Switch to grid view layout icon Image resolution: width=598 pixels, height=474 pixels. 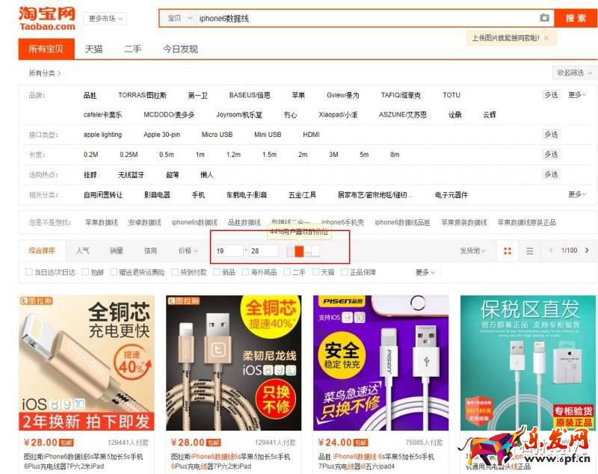pyautogui.click(x=508, y=251)
